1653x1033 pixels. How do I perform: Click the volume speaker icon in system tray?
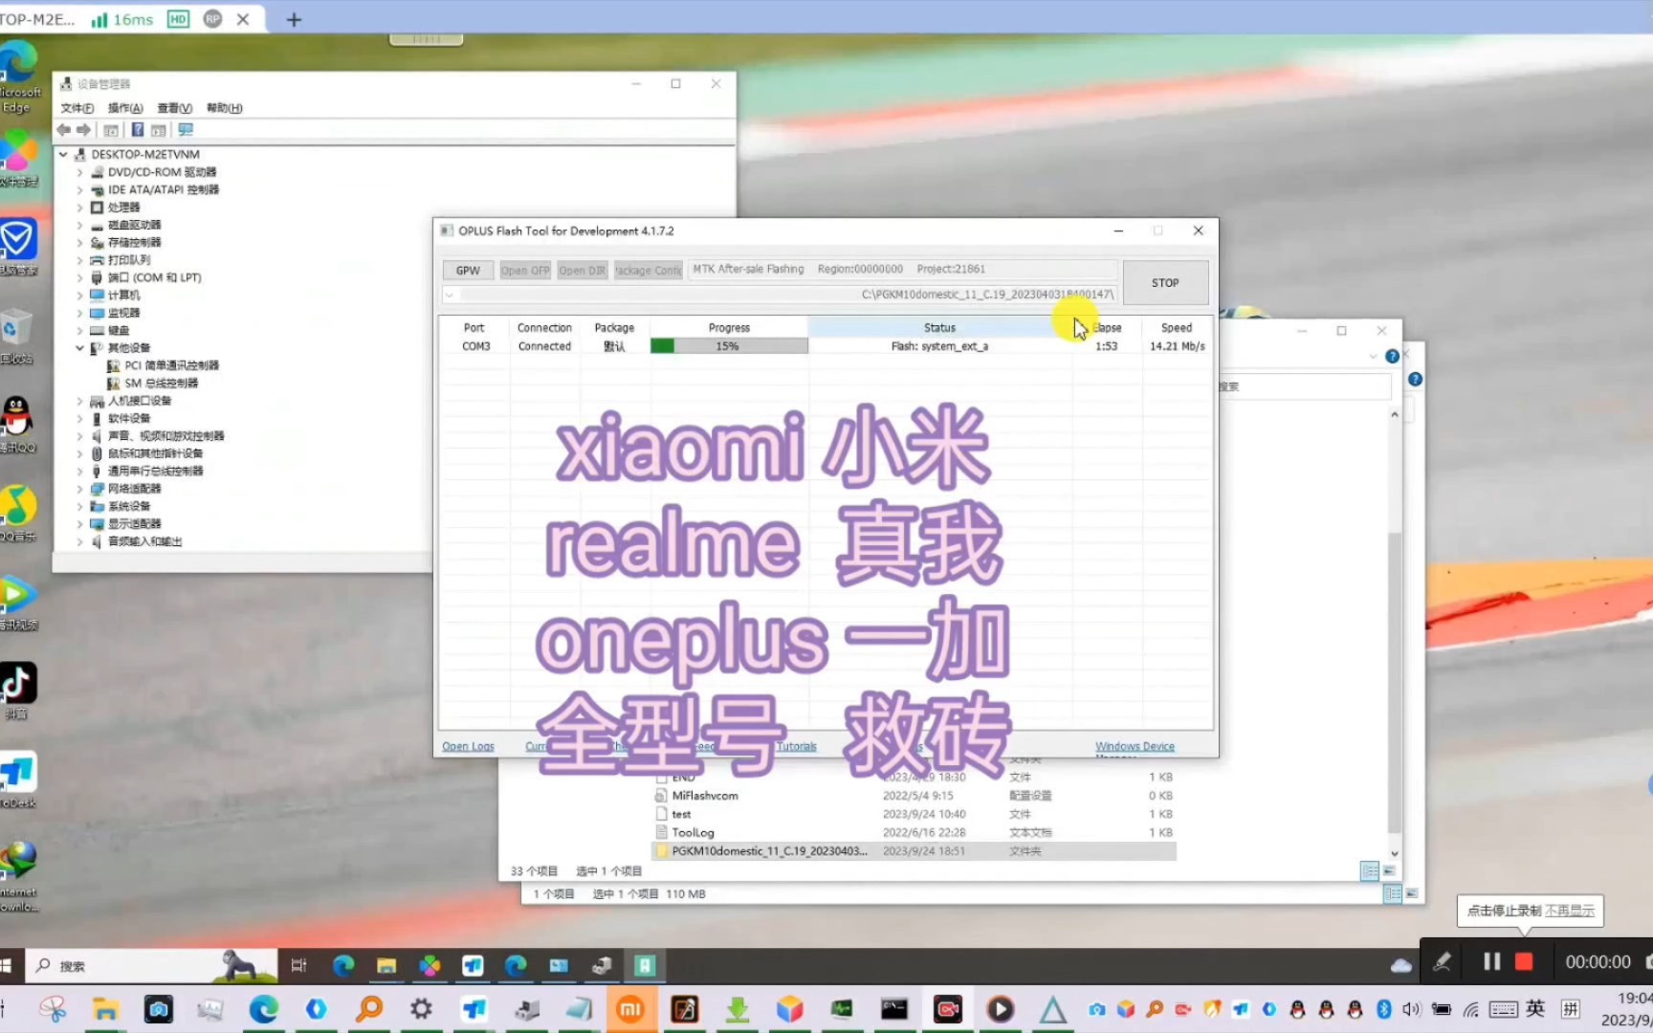pyautogui.click(x=1411, y=1009)
